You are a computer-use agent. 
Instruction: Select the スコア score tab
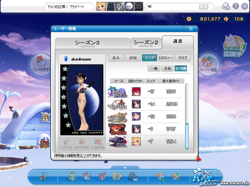point(149,58)
